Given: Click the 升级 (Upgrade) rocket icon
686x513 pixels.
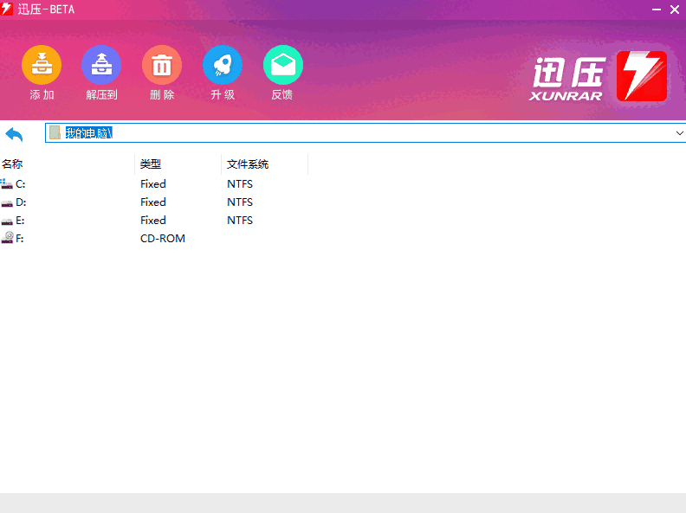Looking at the screenshot, I should [223, 66].
